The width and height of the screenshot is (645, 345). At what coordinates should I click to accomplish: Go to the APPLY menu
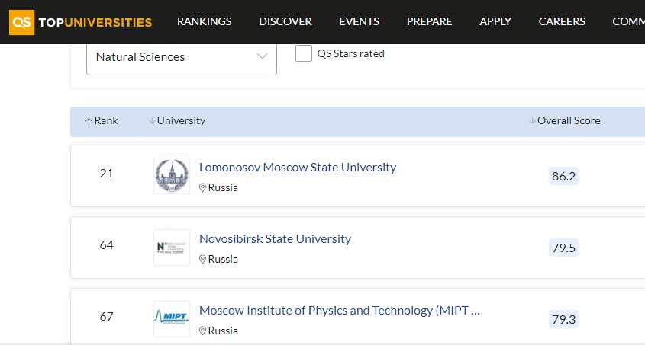pos(495,21)
